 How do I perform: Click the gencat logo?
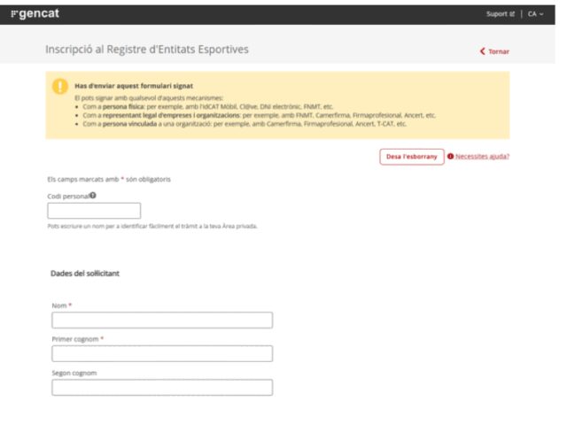34,14
